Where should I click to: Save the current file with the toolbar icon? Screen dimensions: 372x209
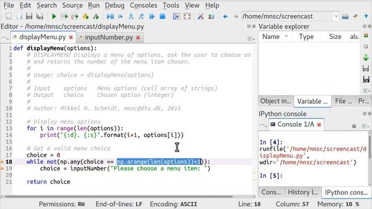coord(29,16)
